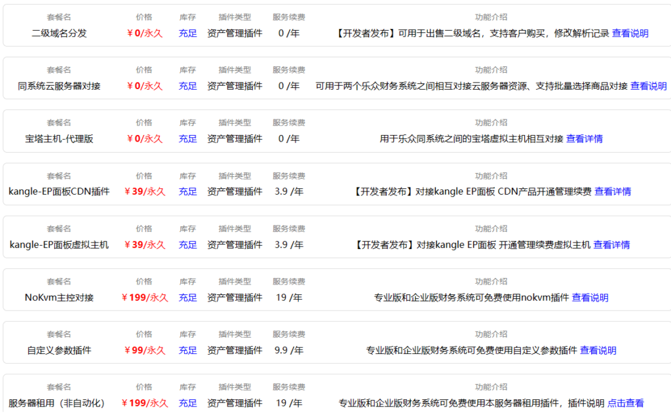Select package name NoKvm主控对接
The height and width of the screenshot is (413, 671).
pos(59,298)
